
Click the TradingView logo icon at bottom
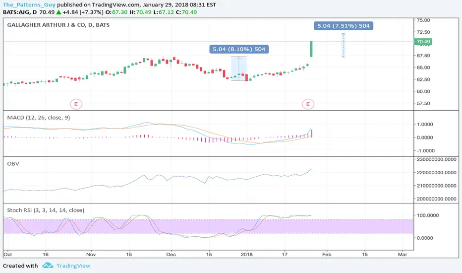click(x=48, y=266)
